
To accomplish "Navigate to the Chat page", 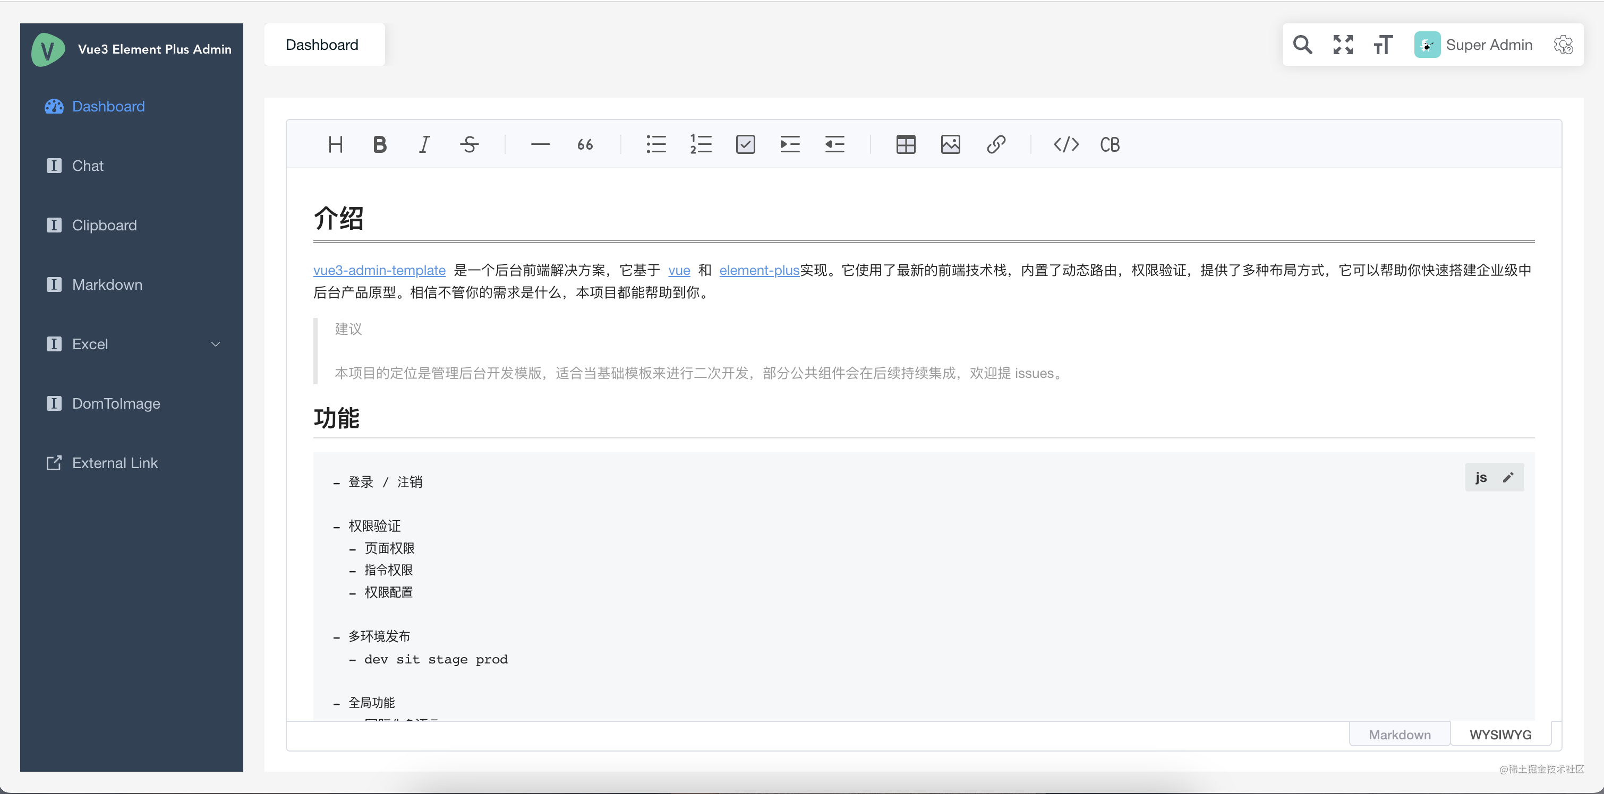I will (x=88, y=166).
